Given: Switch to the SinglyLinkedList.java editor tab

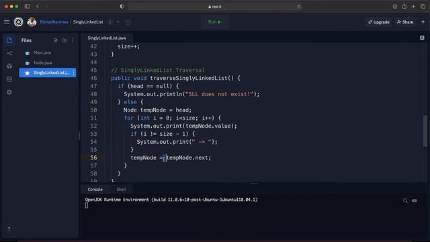Looking at the screenshot, I should tap(107, 38).
